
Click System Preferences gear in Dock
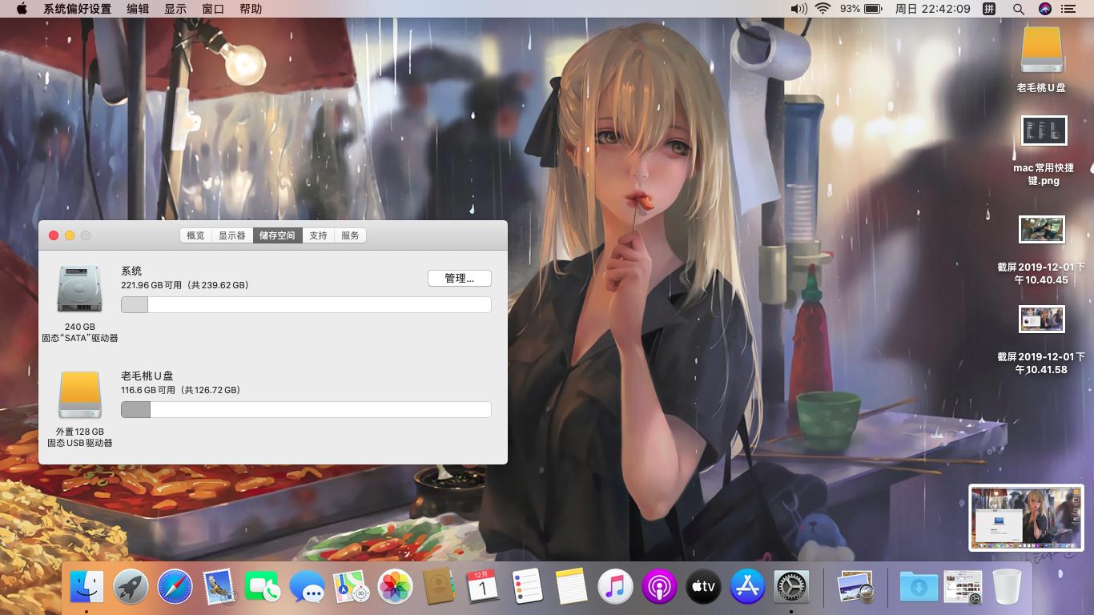click(791, 587)
